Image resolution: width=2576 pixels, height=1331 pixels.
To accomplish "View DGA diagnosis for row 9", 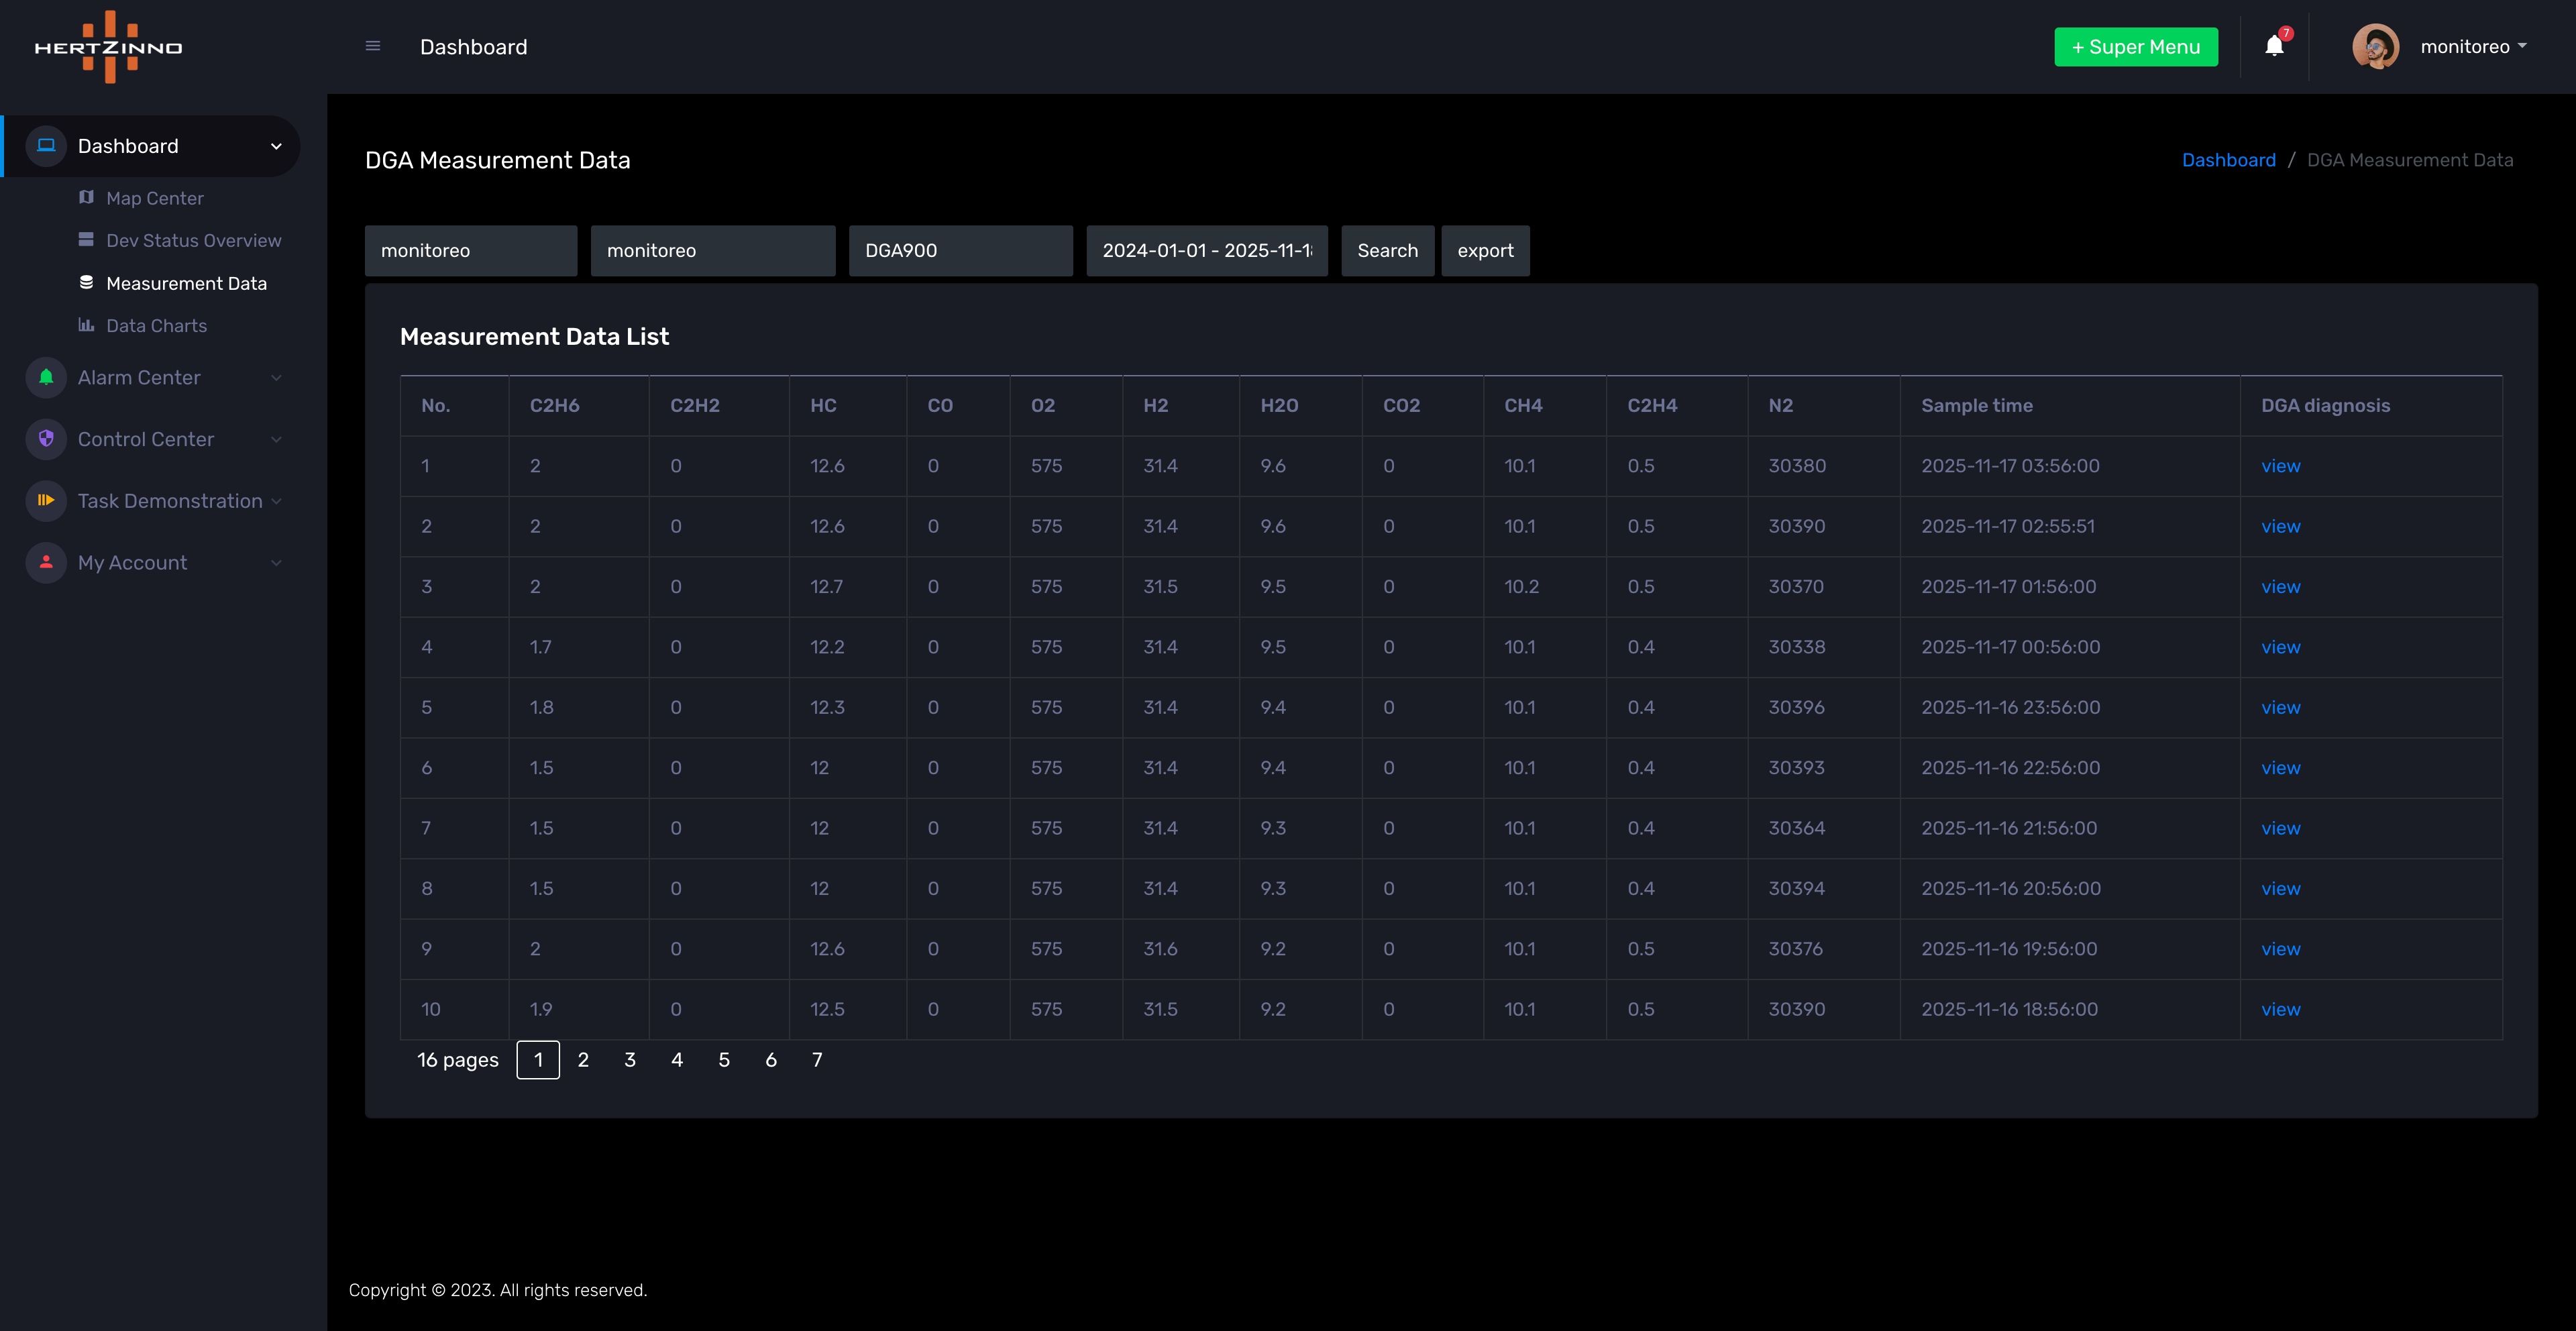I will (x=2281, y=949).
